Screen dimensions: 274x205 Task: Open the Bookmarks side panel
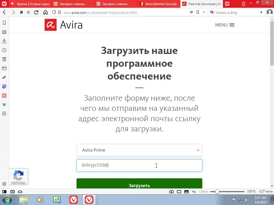point(4,23)
